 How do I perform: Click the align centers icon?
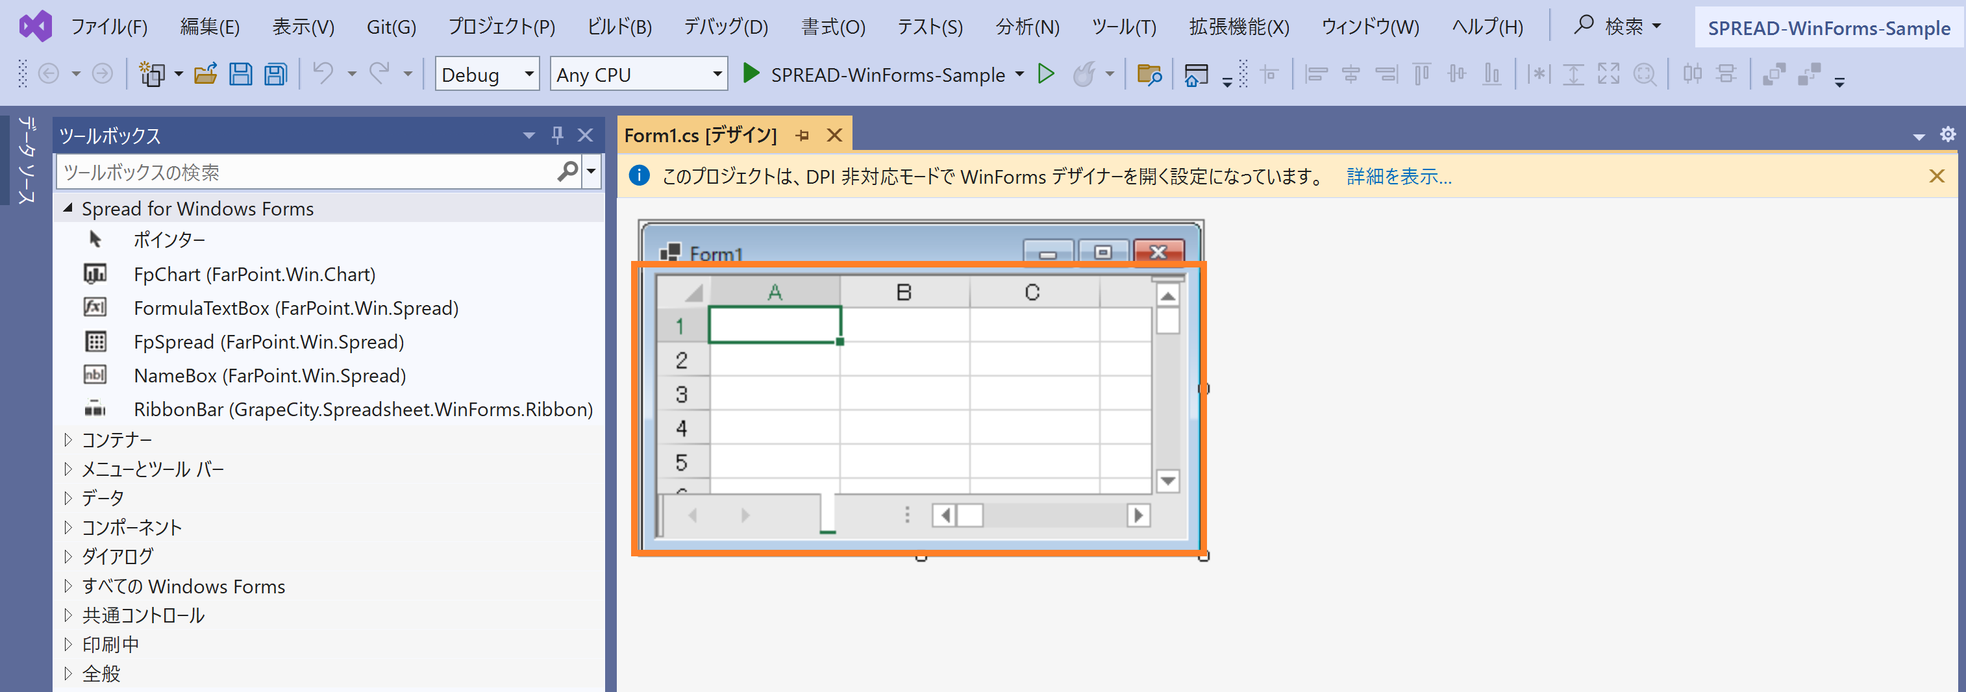point(1351,74)
